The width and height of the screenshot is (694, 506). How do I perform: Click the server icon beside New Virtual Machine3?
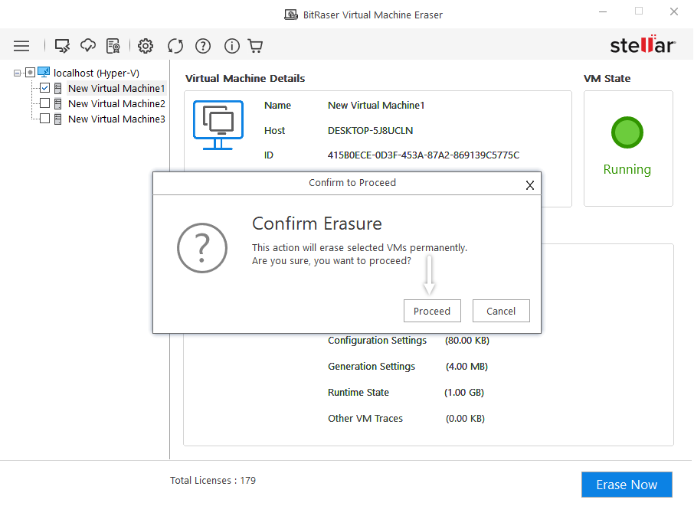tap(57, 119)
